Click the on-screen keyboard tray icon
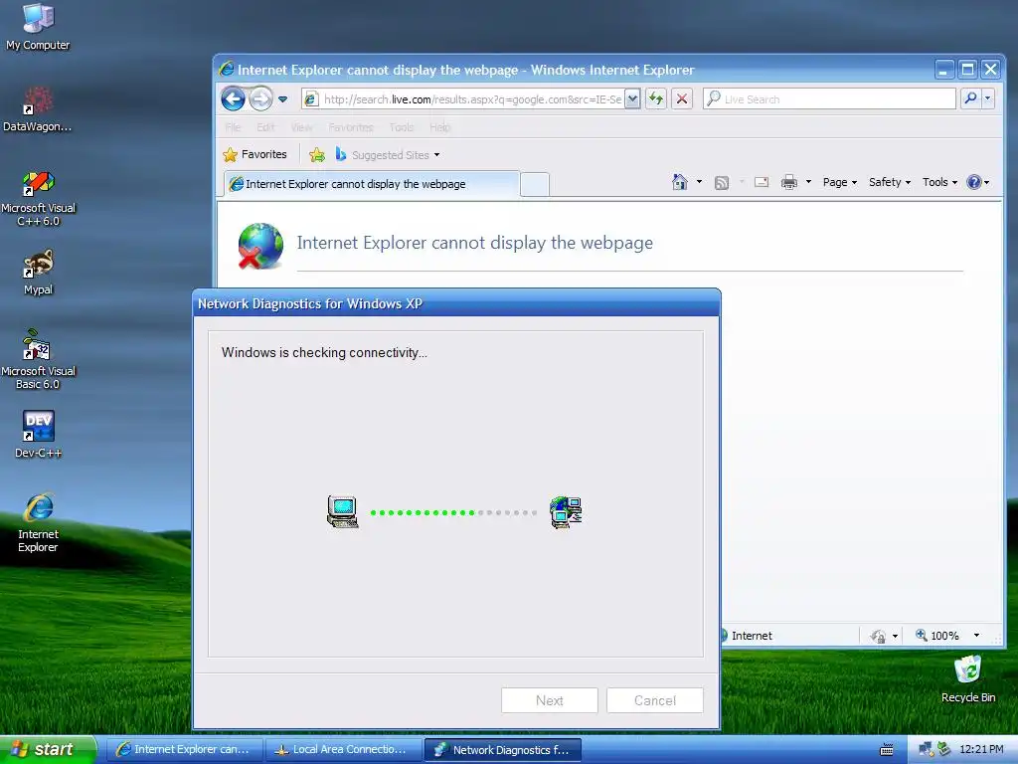This screenshot has width=1018, height=764. [x=886, y=750]
